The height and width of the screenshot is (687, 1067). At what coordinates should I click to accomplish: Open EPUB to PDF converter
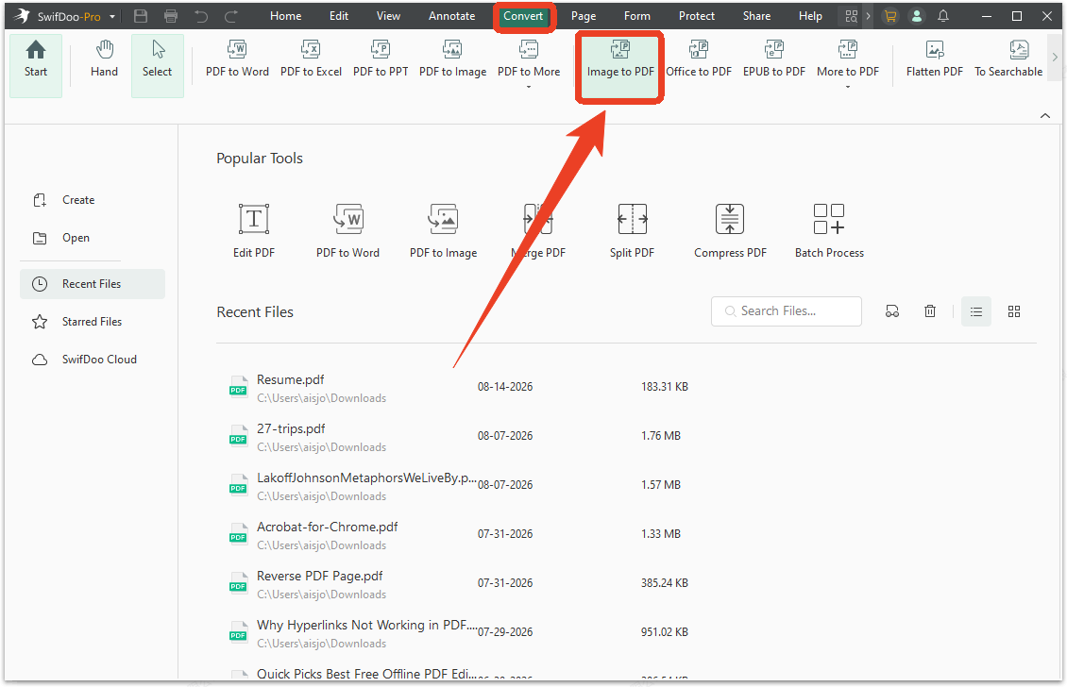(773, 59)
